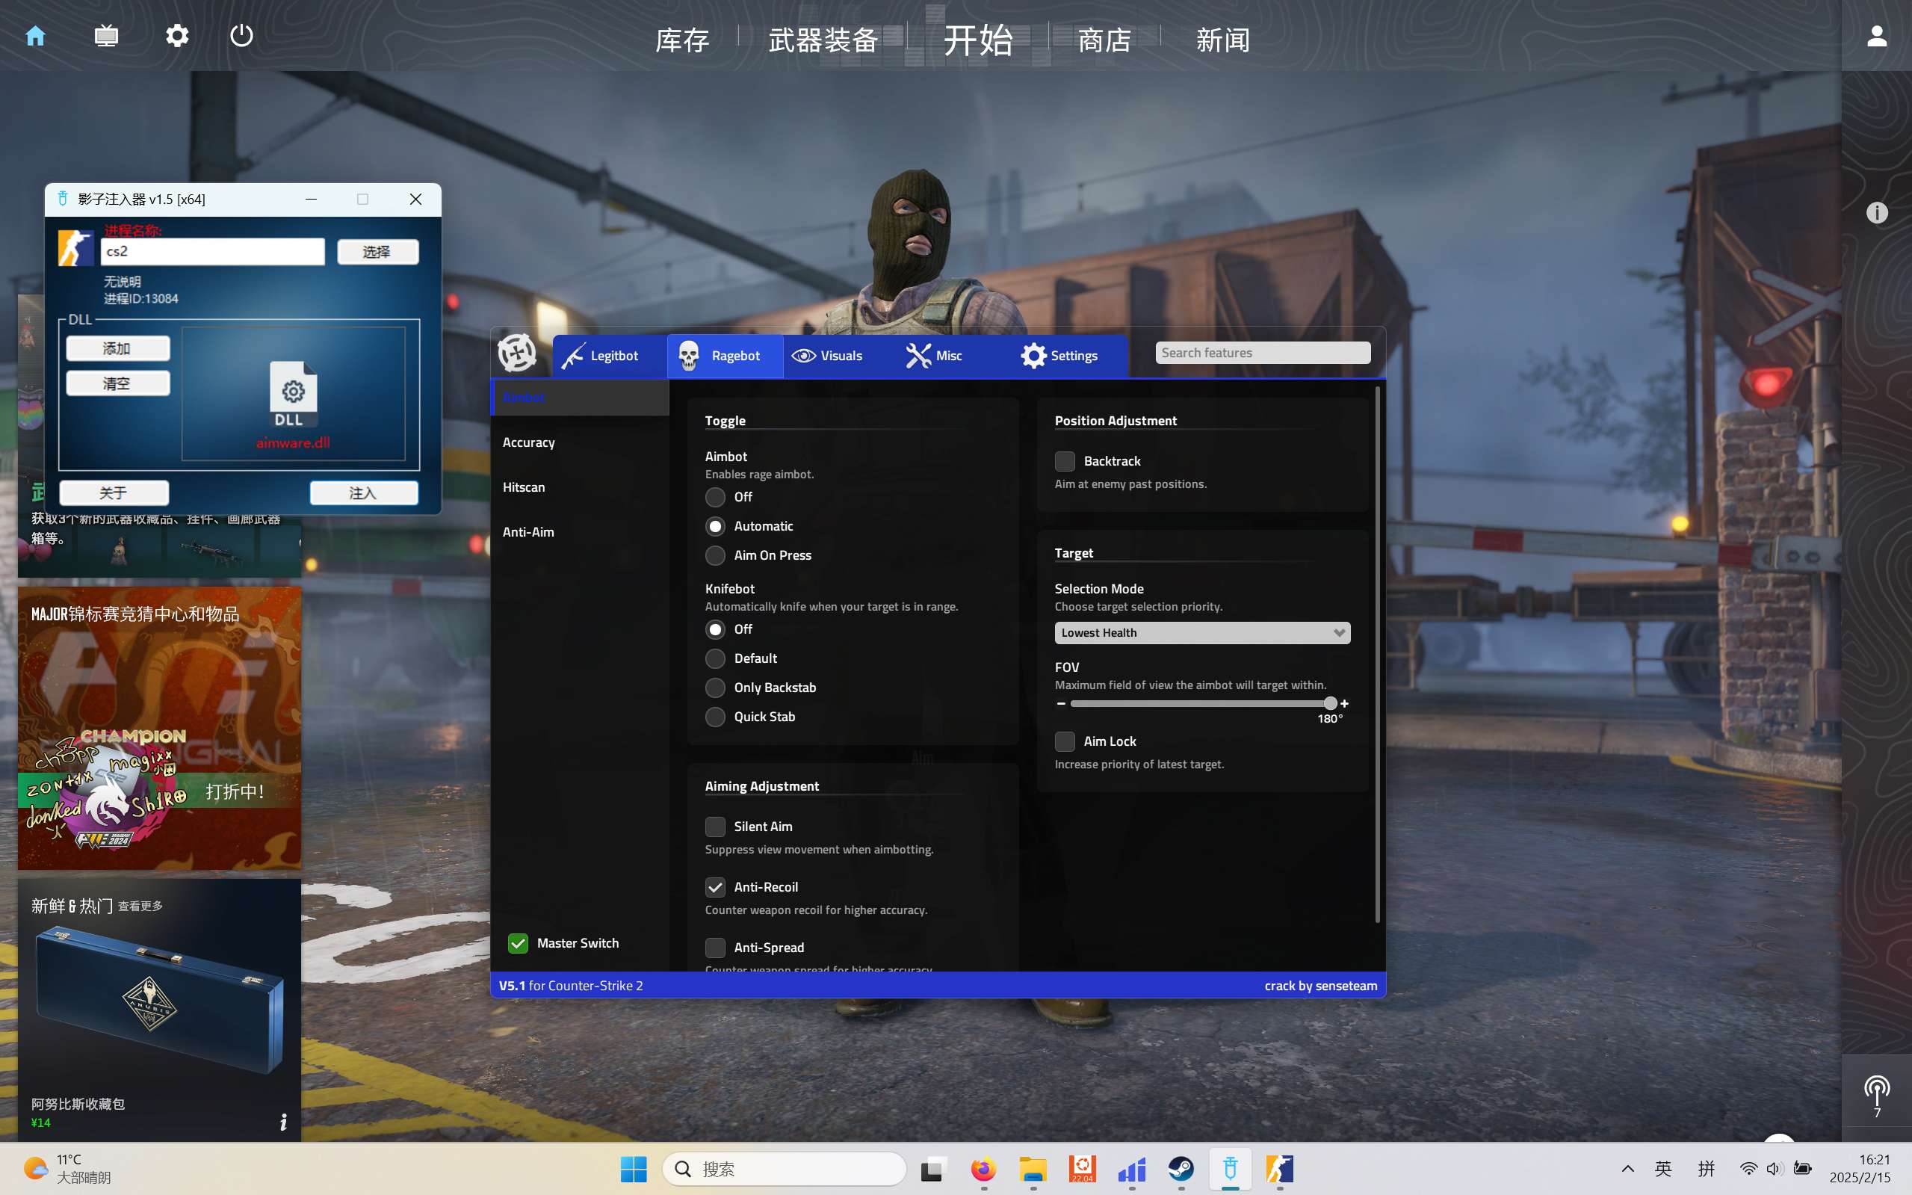The height and width of the screenshot is (1195, 1912).
Task: Click the aimware.dll file icon in injector
Action: tap(293, 395)
